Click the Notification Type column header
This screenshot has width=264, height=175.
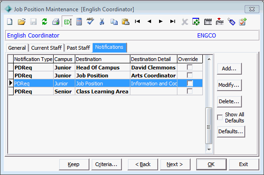(33, 59)
